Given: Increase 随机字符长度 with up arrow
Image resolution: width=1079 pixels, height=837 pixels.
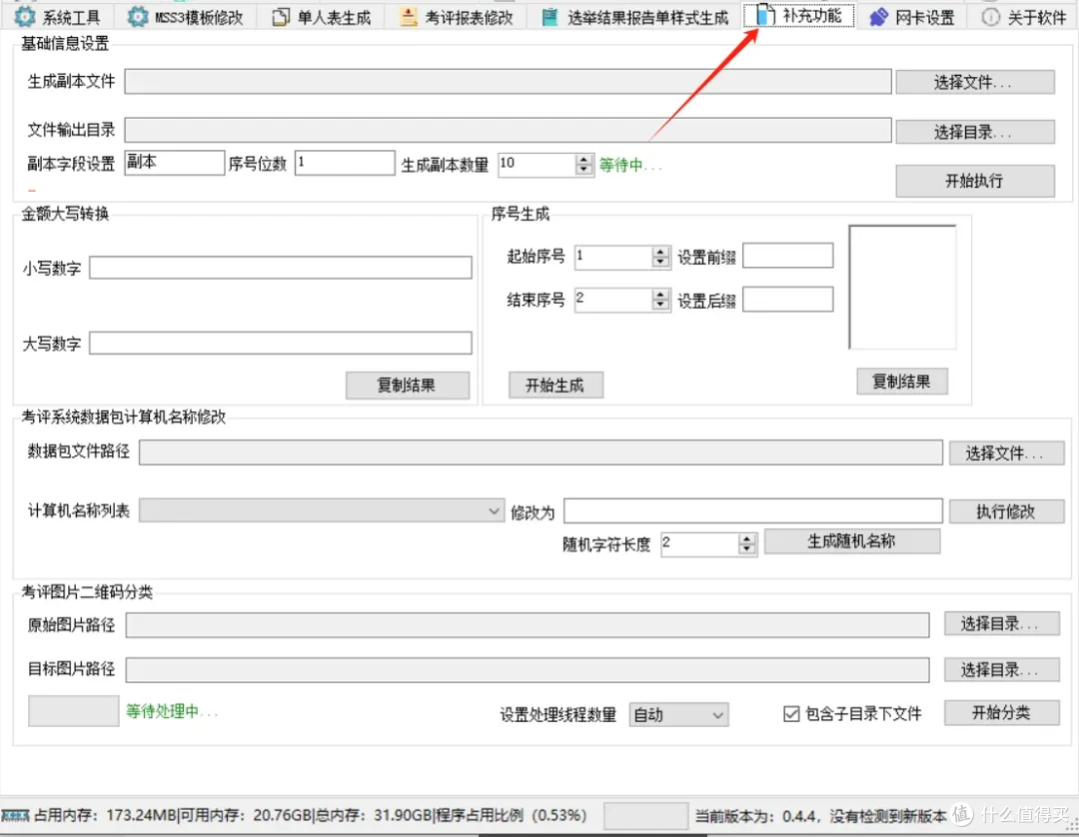Looking at the screenshot, I should coord(747,539).
